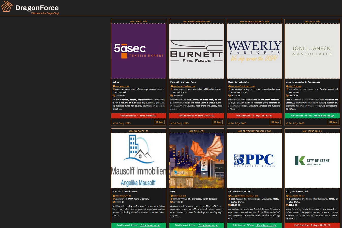Click the Open button on the Burnett and Son Meat card
This screenshot has height=228, width=342.
217,122
